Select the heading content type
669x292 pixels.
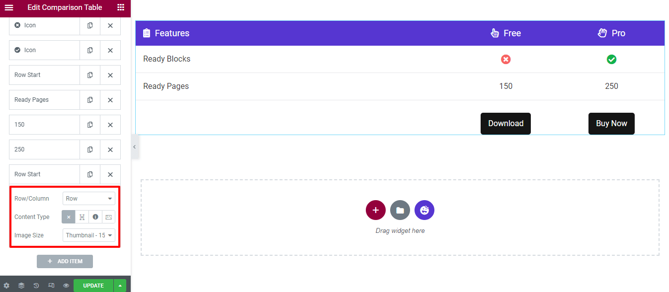pos(82,217)
